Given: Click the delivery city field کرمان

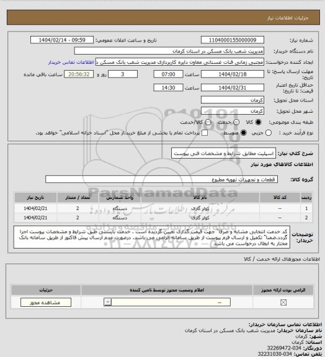Looking at the screenshot, I should point(233,111).
